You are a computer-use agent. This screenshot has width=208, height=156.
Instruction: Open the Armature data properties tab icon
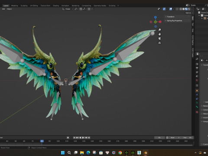(x=197, y=103)
